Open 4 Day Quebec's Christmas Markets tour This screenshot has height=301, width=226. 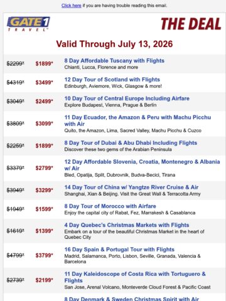tap(127, 225)
